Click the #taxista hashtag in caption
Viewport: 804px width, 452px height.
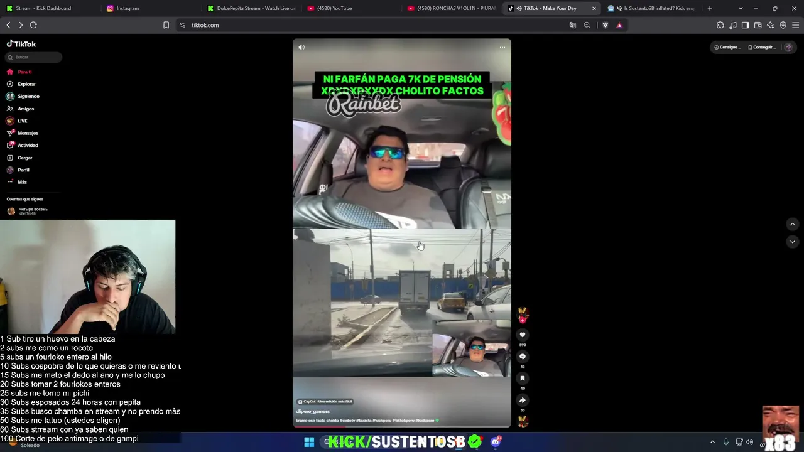pyautogui.click(x=364, y=421)
